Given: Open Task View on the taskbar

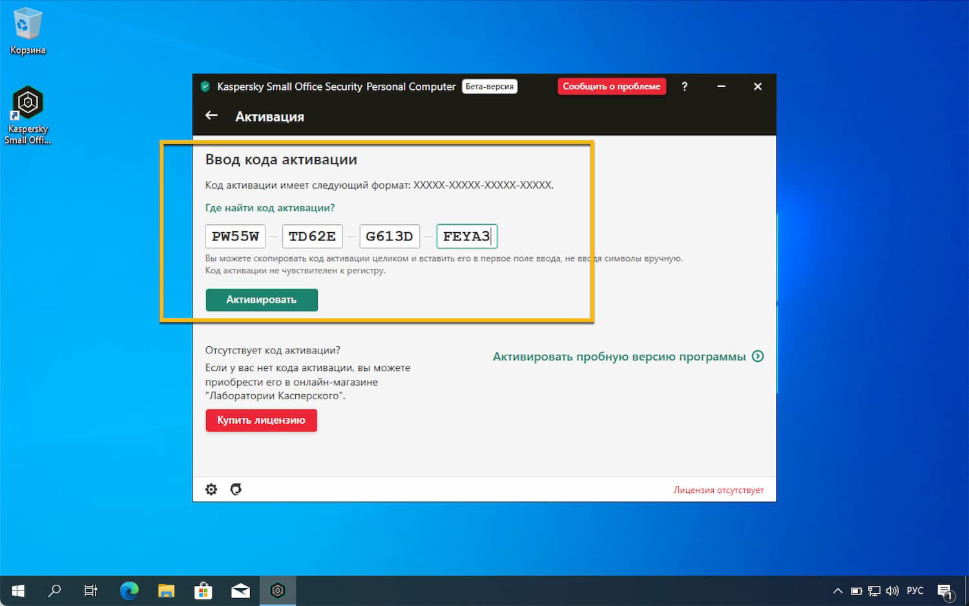Looking at the screenshot, I should pos(91,590).
